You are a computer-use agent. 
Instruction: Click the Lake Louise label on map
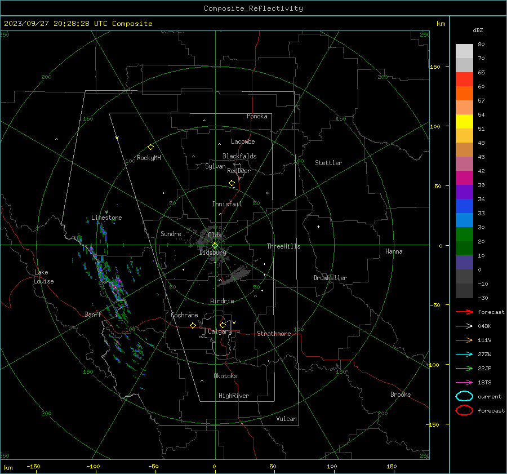point(44,277)
